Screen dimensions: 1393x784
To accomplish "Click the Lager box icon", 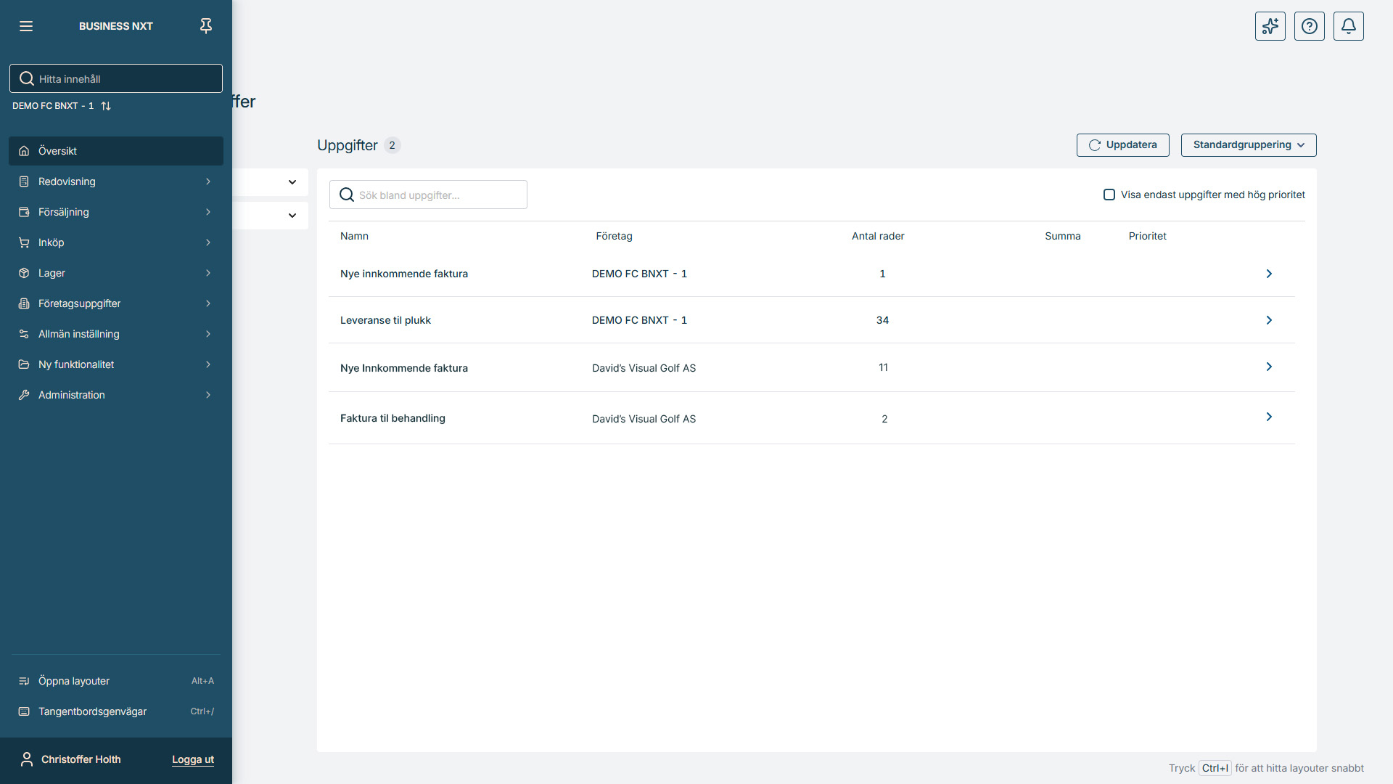I will pyautogui.click(x=24, y=273).
